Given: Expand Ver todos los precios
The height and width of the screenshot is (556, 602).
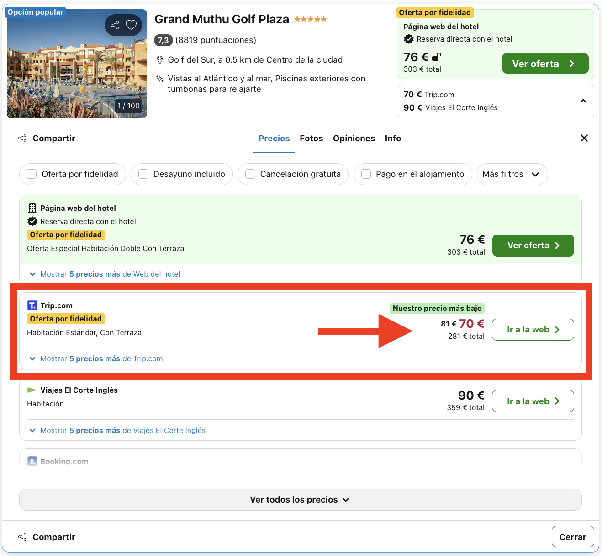Looking at the screenshot, I should 300,500.
